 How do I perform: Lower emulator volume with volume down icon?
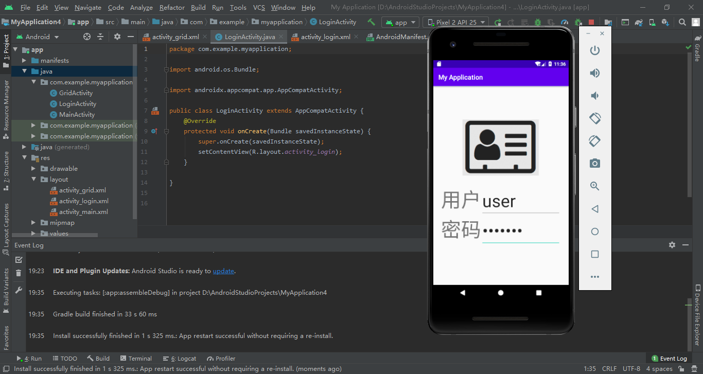pyautogui.click(x=595, y=96)
